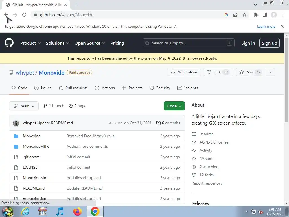Reload the page with the refresh icon

click(x=24, y=15)
